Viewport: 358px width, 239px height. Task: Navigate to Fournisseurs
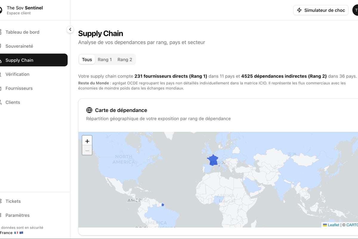click(19, 88)
